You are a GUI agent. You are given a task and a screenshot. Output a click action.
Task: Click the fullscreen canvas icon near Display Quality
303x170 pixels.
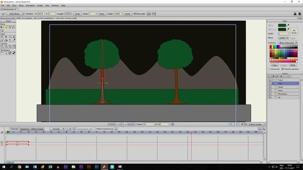click(x=245, y=124)
